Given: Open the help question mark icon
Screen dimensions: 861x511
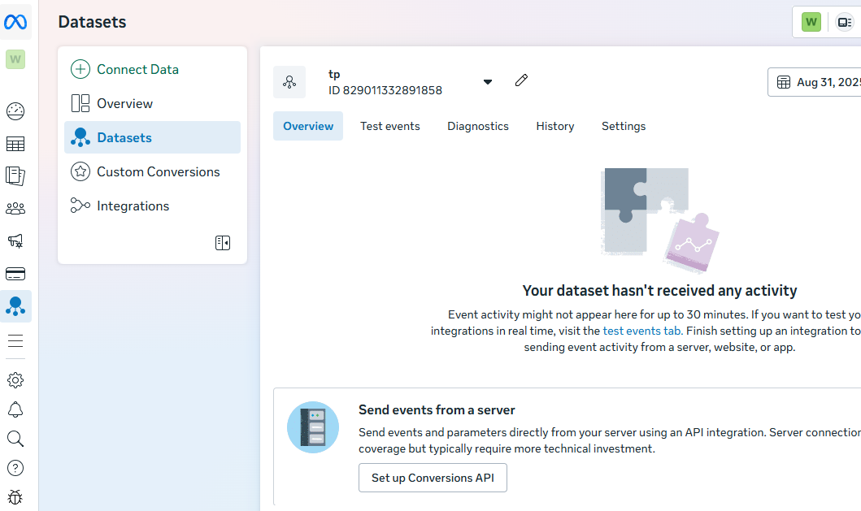Looking at the screenshot, I should click(x=15, y=468).
